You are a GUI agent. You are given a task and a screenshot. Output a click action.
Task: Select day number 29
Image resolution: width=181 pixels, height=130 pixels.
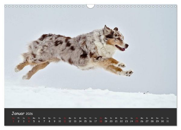pyautogui.click(x=157, y=121)
